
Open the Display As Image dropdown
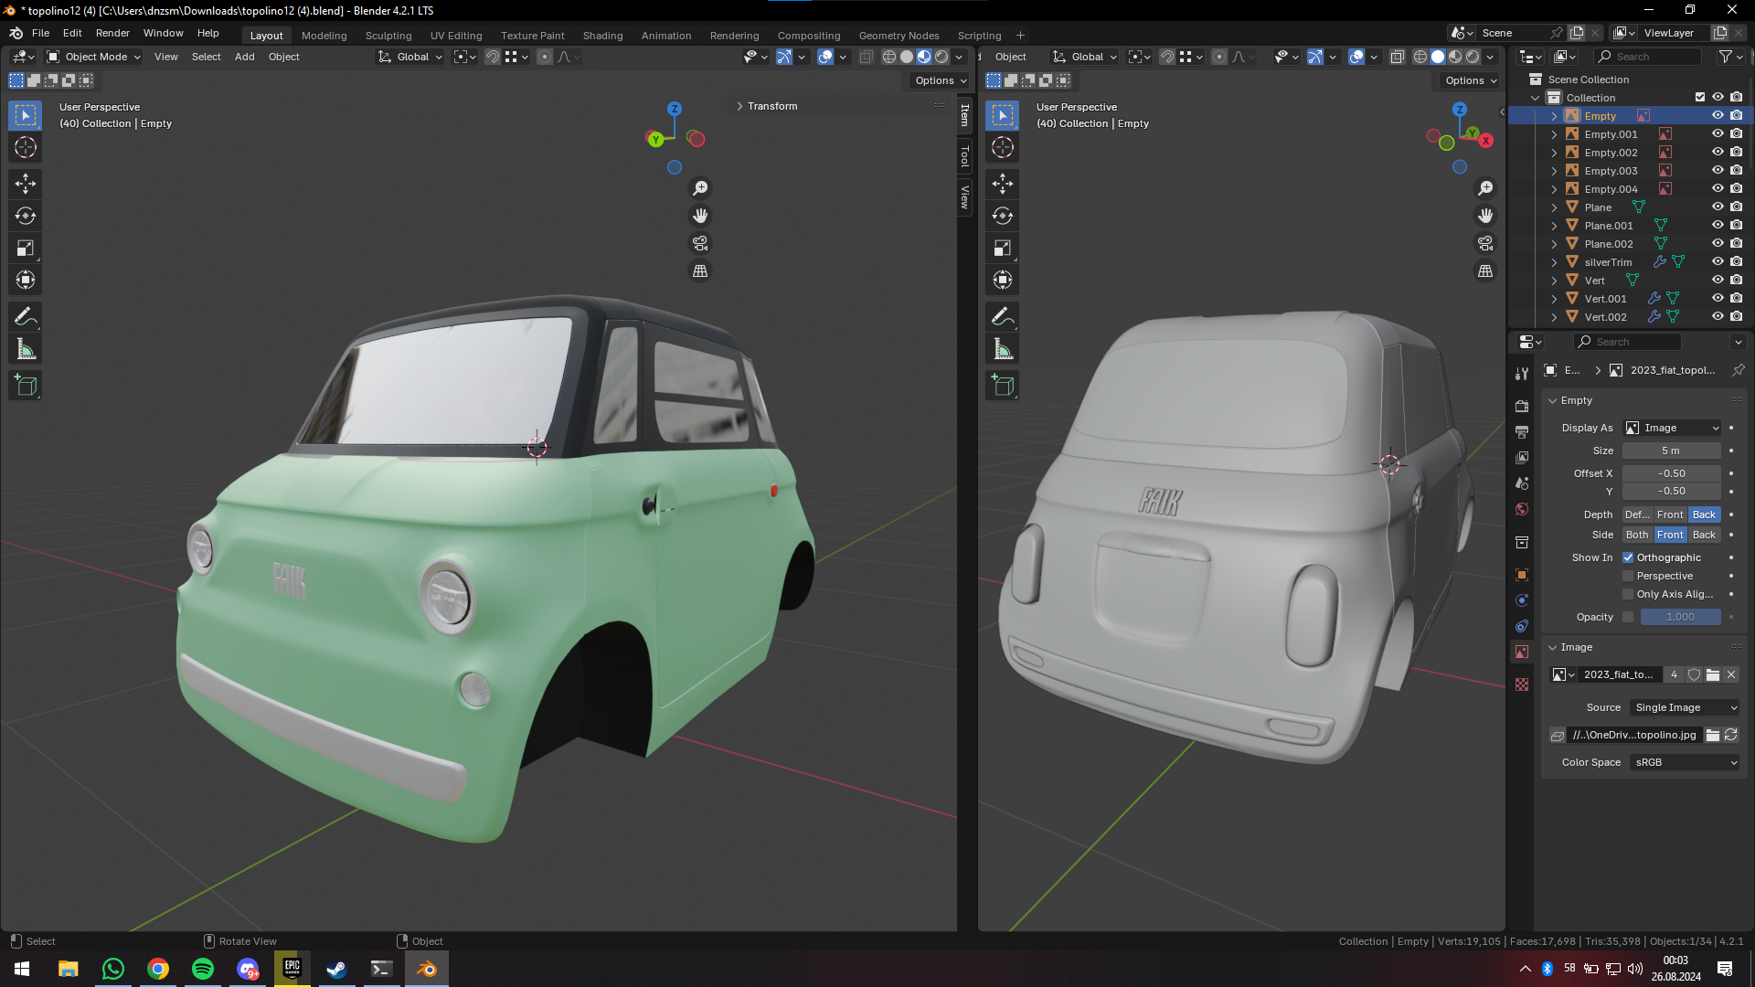click(1672, 428)
